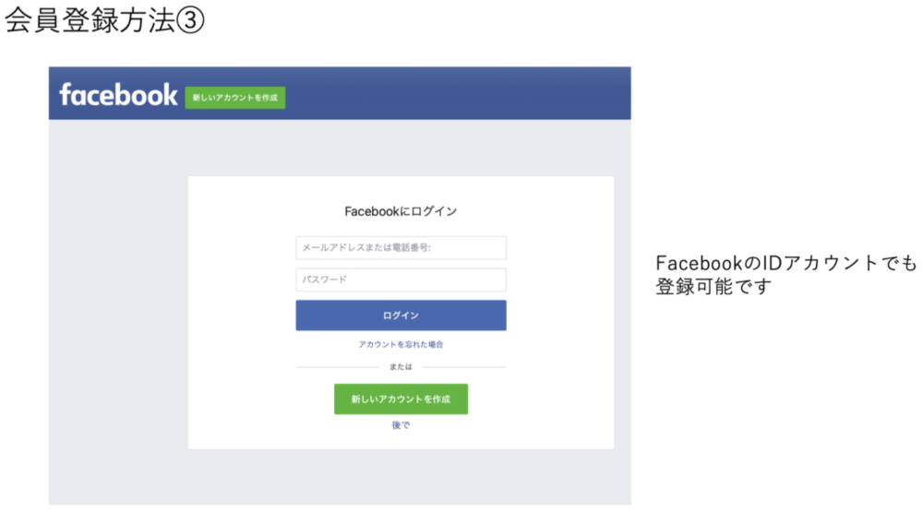Click the gray area left of the login card
Viewport: 923px width, 512px height.
coord(118,312)
